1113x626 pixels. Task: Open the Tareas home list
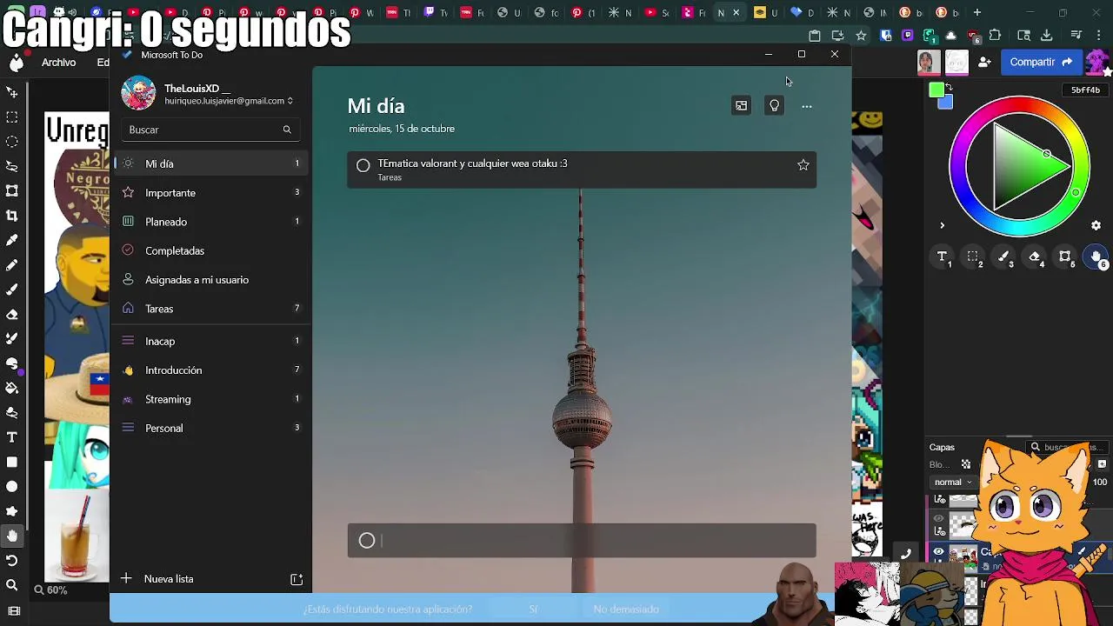click(x=211, y=309)
